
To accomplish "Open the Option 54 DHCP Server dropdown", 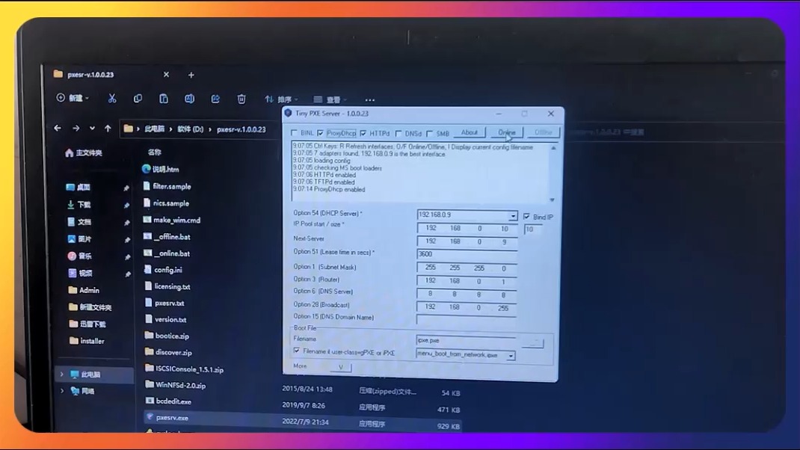I will point(514,216).
